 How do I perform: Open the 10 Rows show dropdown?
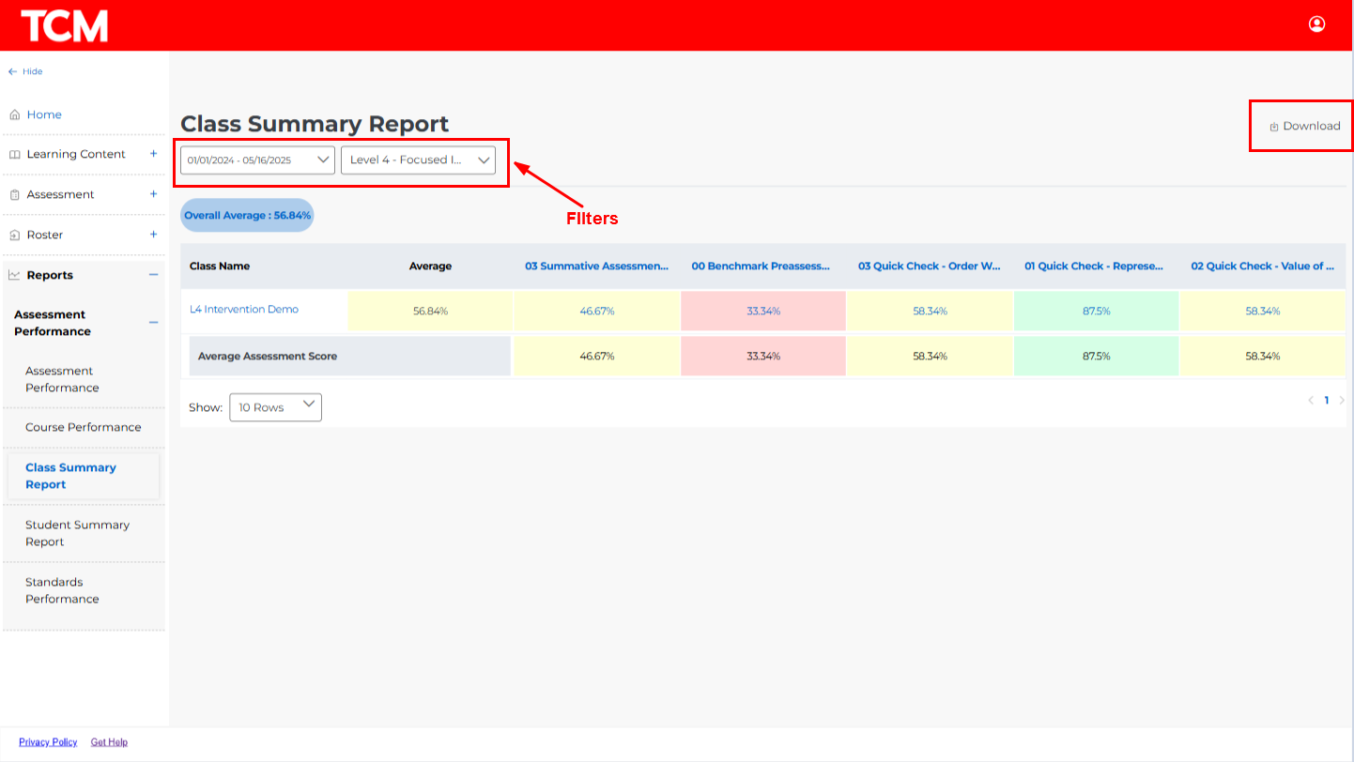[275, 407]
